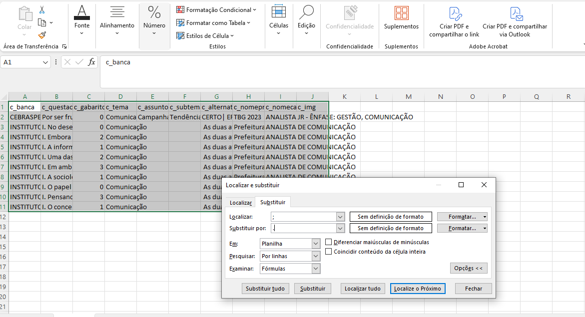Expand the Localizar history dropdown arrow
Image resolution: width=585 pixels, height=317 pixels.
coord(340,217)
